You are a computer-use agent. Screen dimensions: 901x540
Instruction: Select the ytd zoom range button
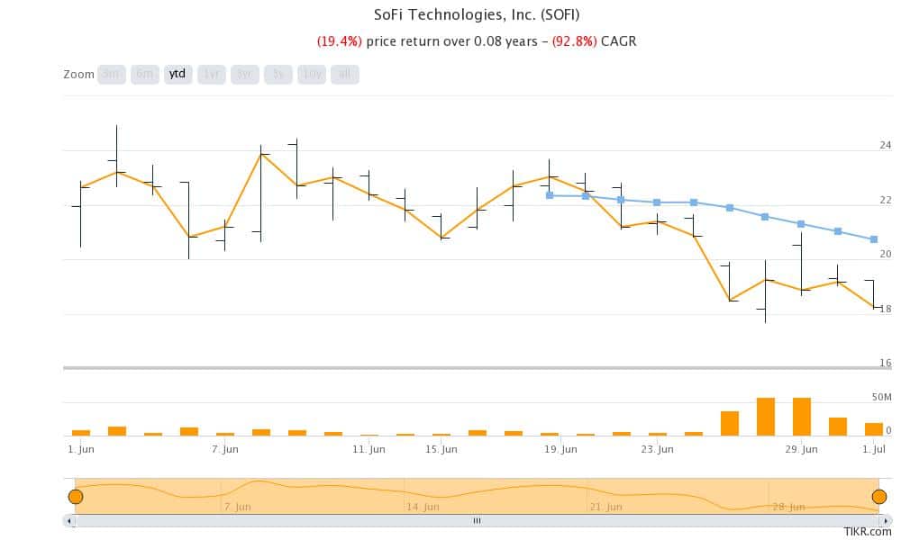pyautogui.click(x=177, y=74)
